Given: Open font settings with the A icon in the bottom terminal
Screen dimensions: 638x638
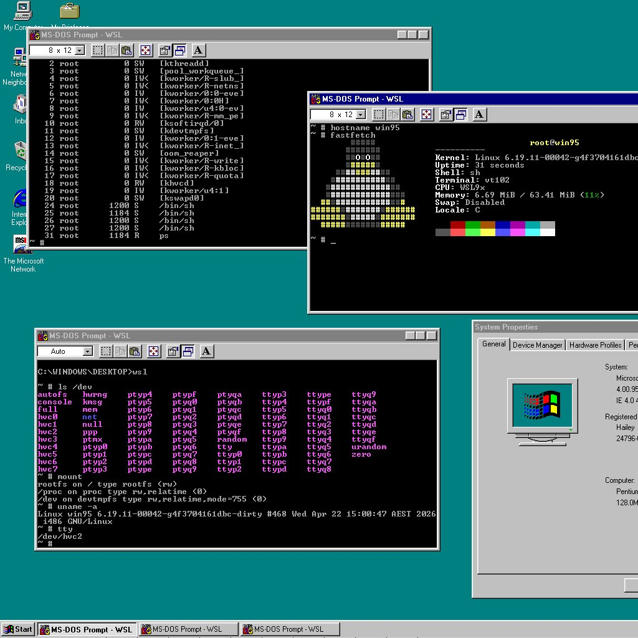Looking at the screenshot, I should point(207,351).
